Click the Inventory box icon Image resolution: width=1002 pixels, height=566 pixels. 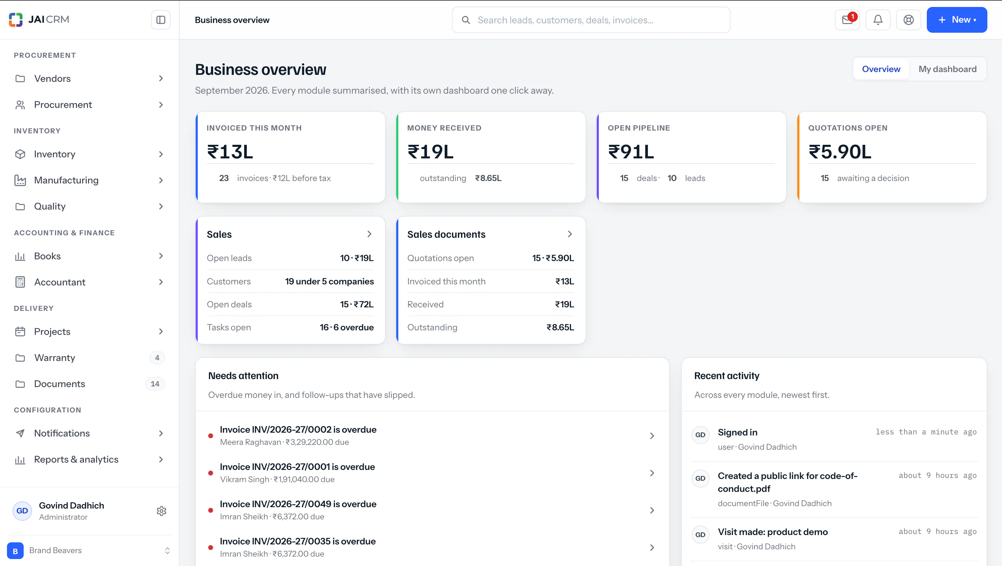(20, 154)
